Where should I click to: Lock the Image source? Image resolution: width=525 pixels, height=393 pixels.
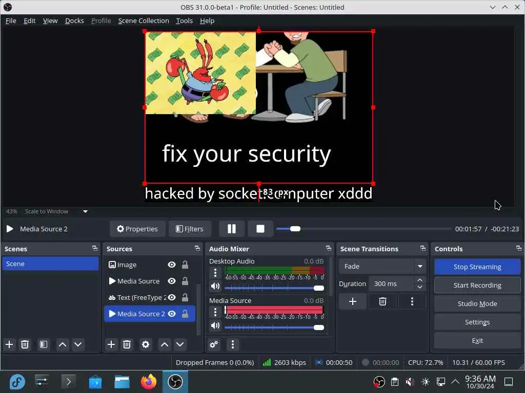coord(185,265)
